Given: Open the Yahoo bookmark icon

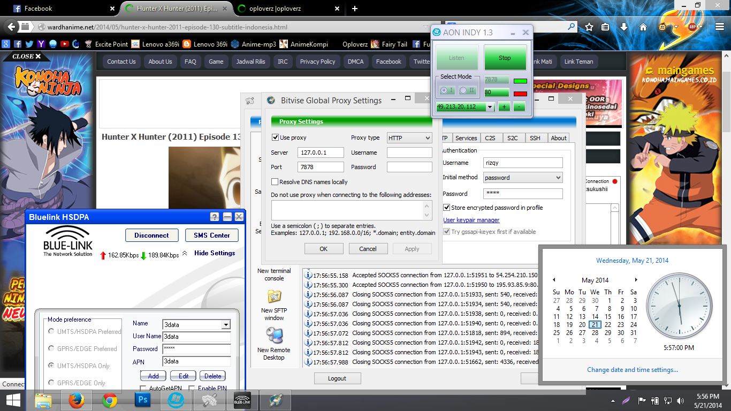Looking at the screenshot, I should (x=41, y=44).
